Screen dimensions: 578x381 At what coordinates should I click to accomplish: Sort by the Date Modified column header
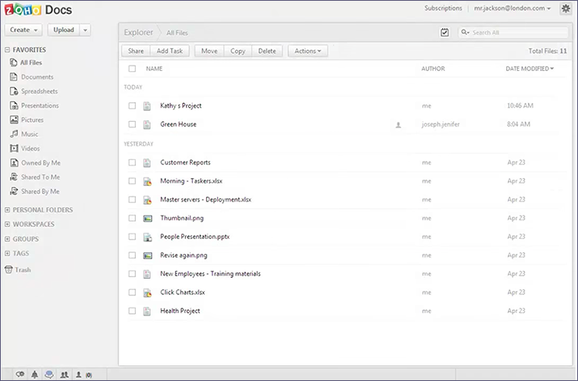coord(530,69)
